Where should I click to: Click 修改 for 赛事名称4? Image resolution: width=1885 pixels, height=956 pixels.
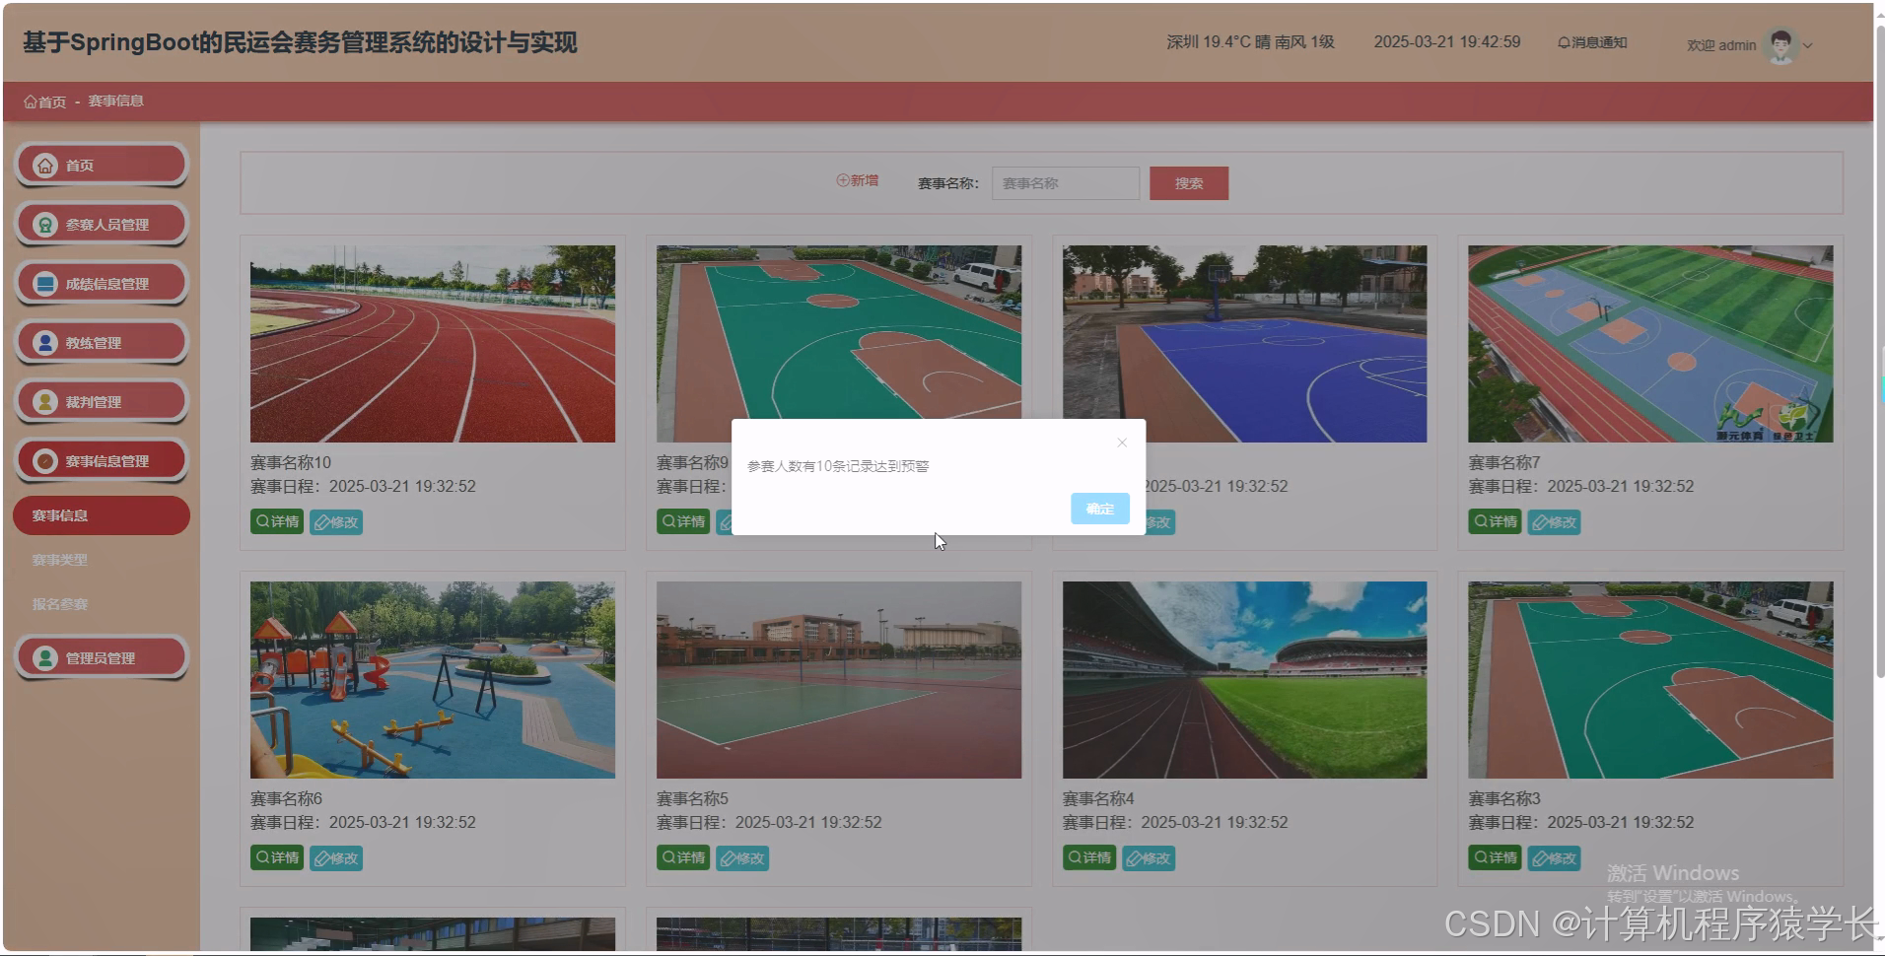pos(1149,857)
